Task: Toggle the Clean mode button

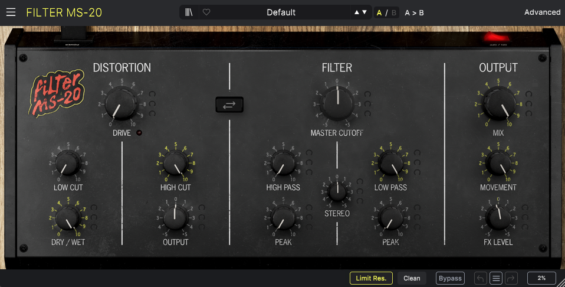Action: point(412,278)
